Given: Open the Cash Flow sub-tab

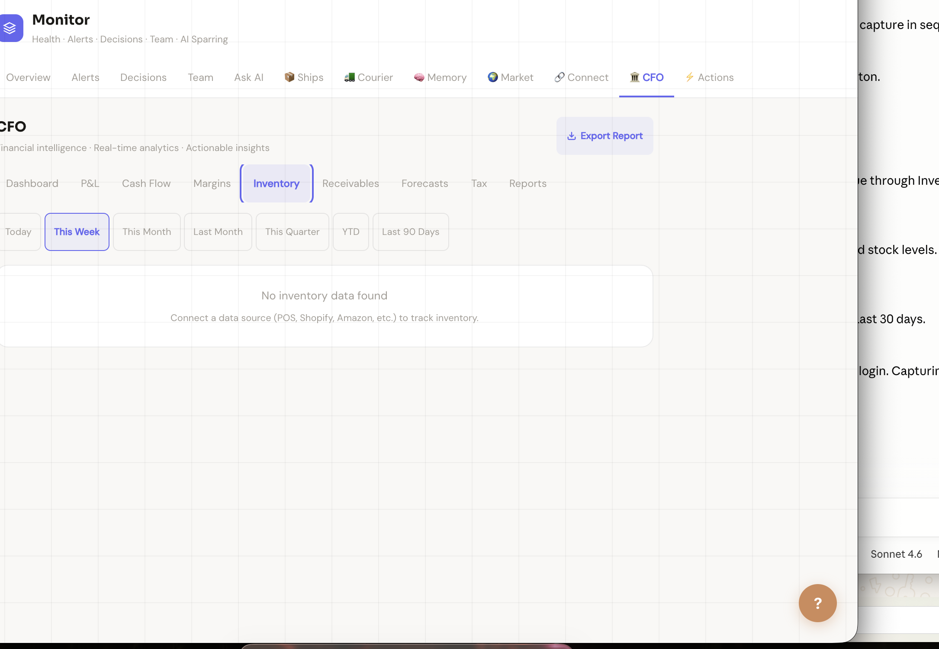Looking at the screenshot, I should pos(146,183).
